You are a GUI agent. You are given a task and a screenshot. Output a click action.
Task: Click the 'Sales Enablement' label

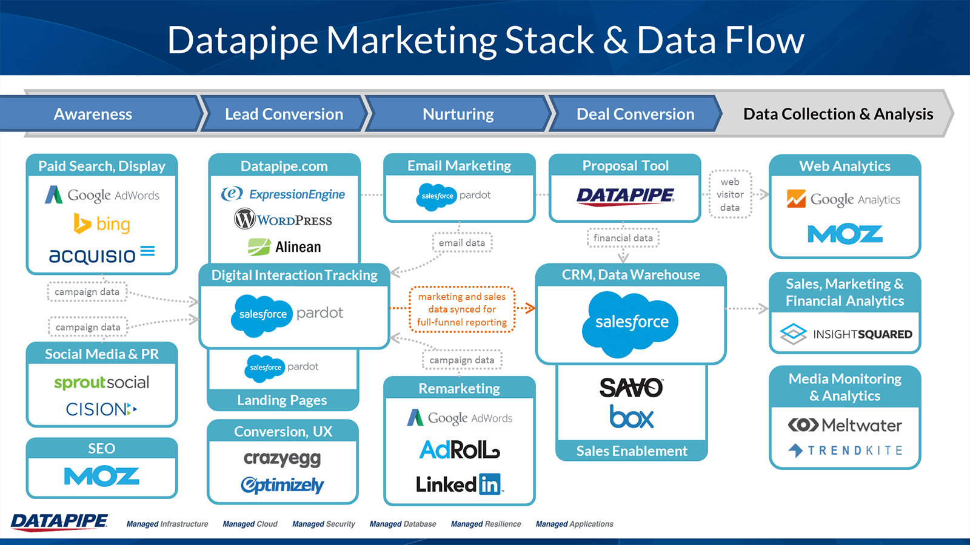(x=632, y=451)
